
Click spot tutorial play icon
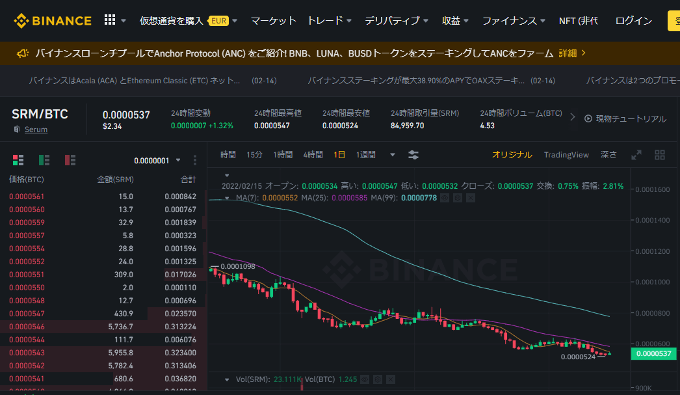click(588, 118)
